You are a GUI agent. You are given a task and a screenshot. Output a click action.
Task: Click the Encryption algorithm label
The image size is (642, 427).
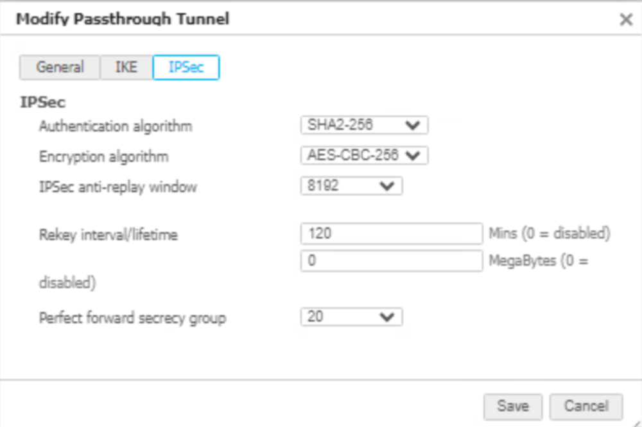104,156
